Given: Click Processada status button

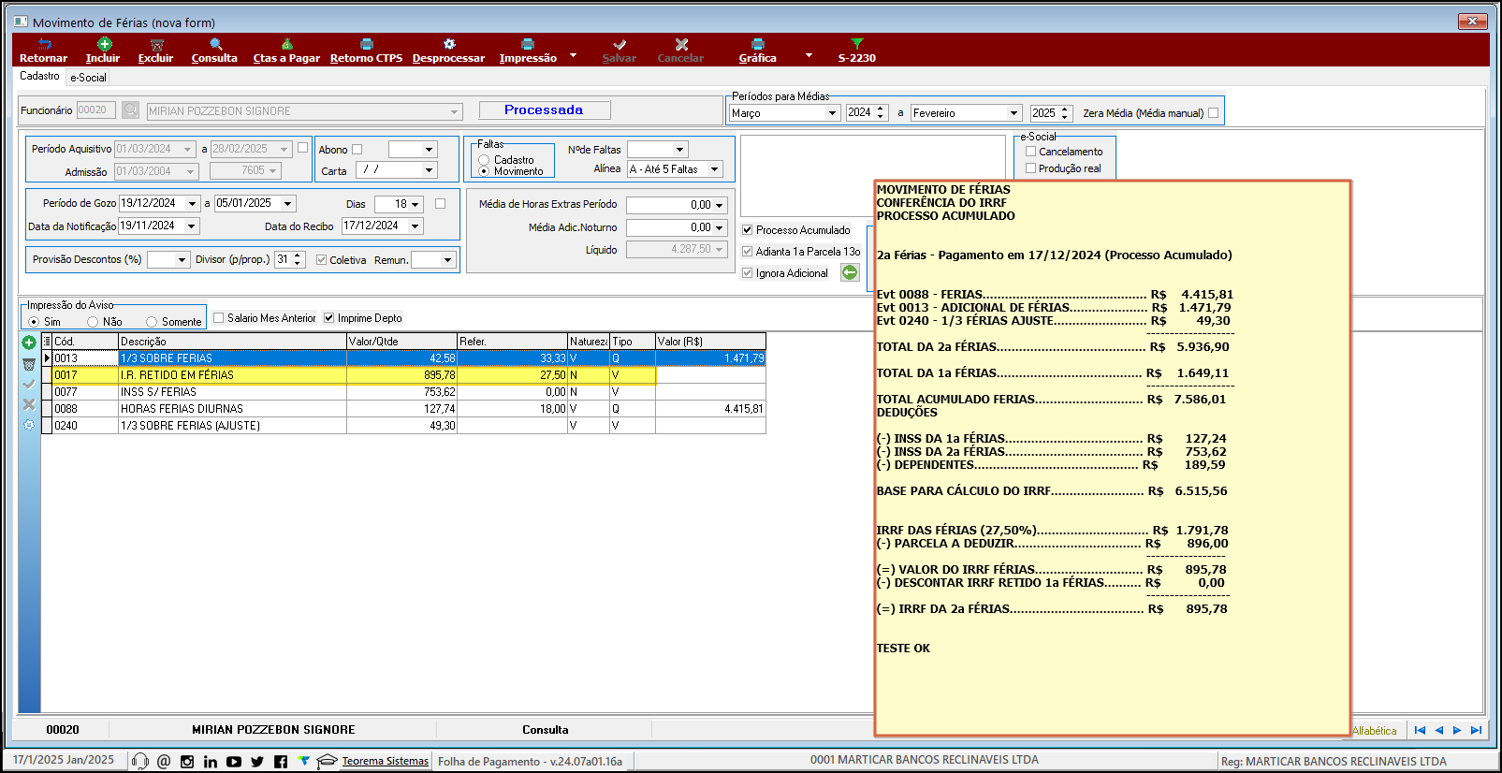Looking at the screenshot, I should (x=545, y=109).
